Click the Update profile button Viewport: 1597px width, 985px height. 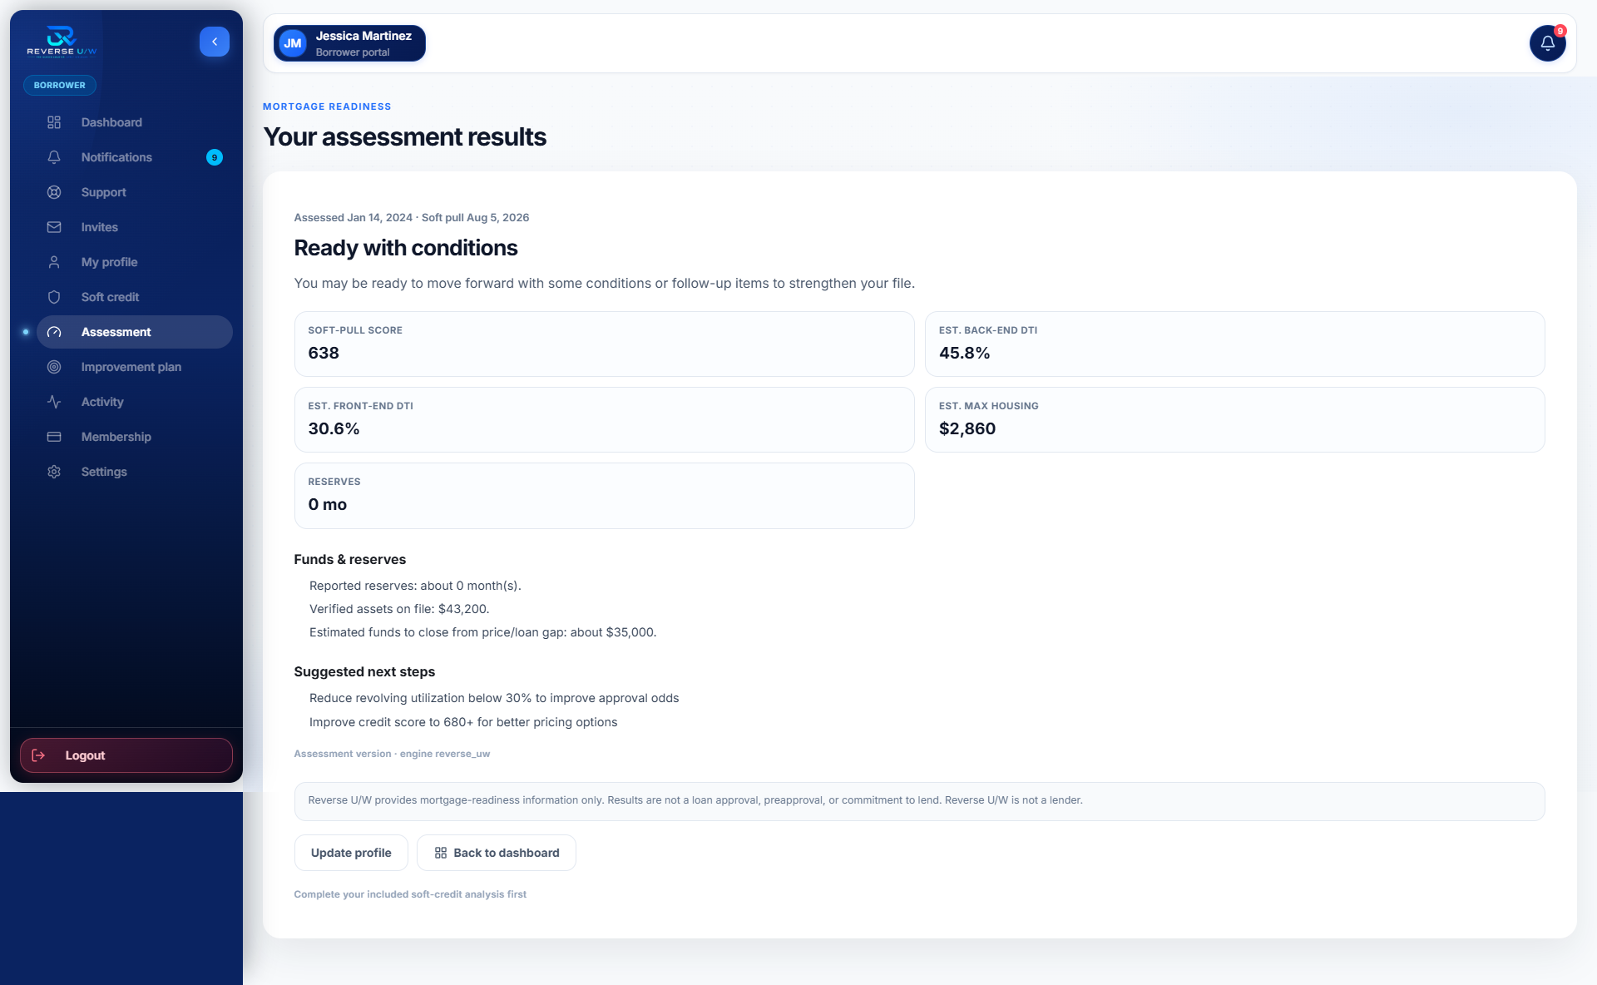(351, 853)
